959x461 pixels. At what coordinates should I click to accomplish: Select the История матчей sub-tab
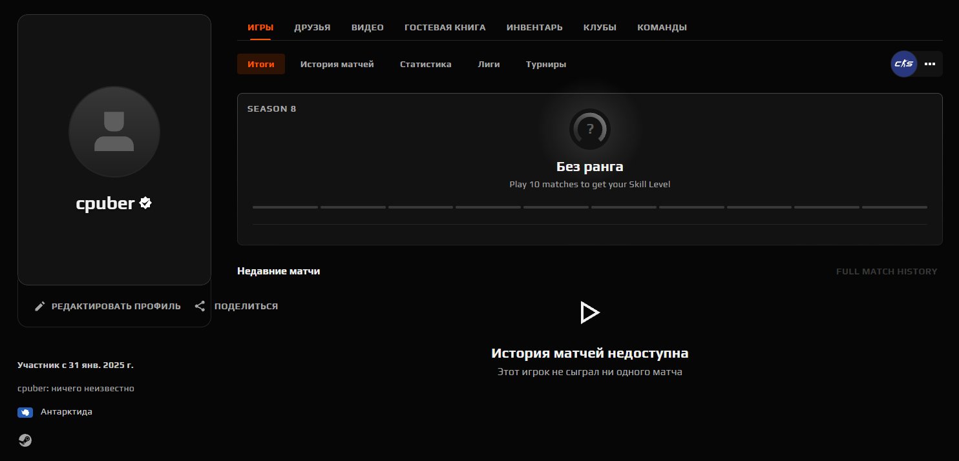(337, 64)
